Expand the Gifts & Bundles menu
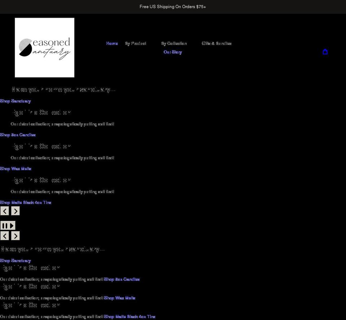This screenshot has width=346, height=320. 217,43
